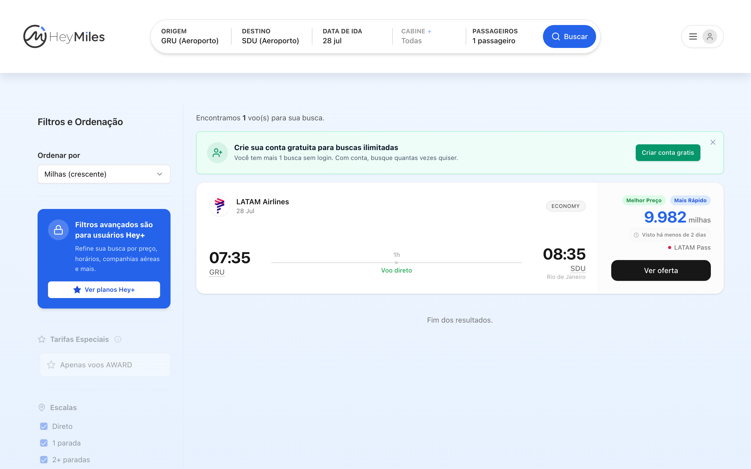Click the star icon on Ver planos Hey+
This screenshot has height=469, width=751.
click(x=77, y=290)
